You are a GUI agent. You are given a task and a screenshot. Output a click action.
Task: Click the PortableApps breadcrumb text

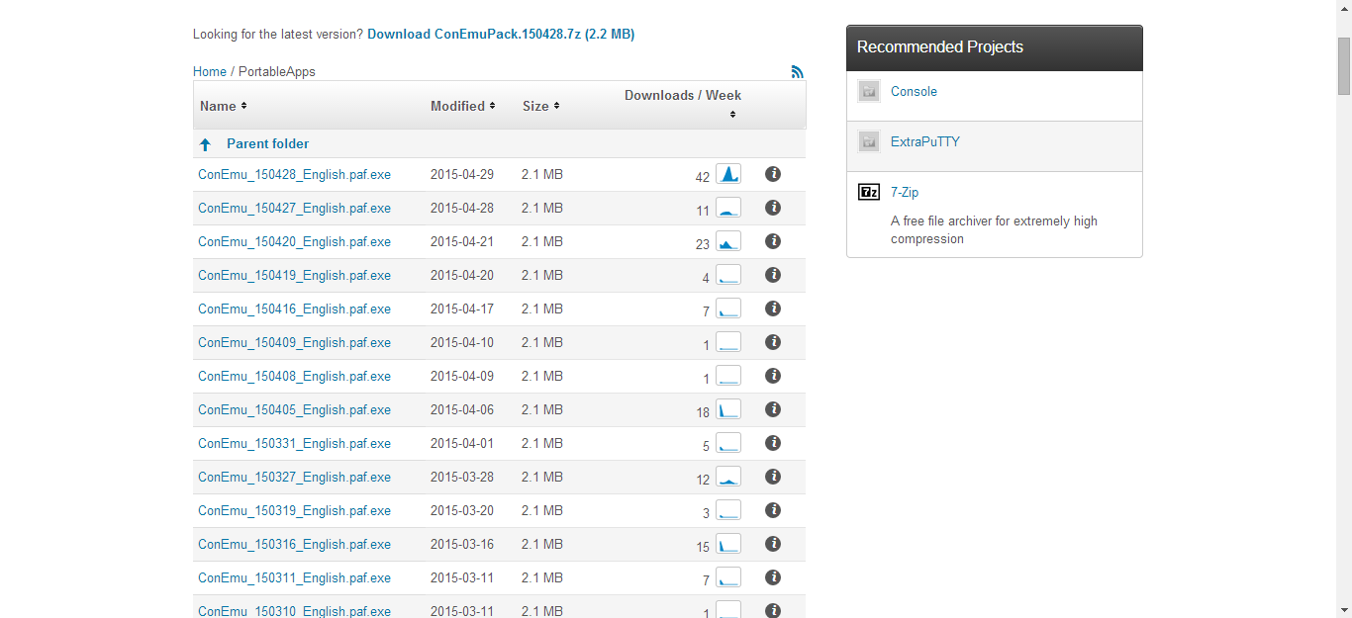tap(277, 71)
